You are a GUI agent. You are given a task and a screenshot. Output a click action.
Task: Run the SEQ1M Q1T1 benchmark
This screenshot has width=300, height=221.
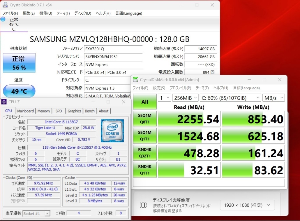[x=145, y=136]
